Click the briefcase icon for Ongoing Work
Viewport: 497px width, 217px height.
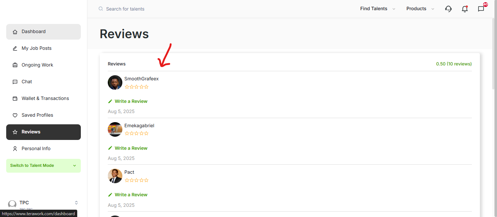[15, 65]
